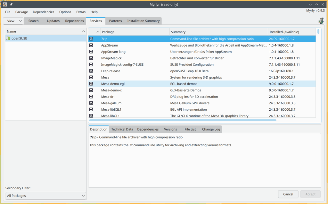The height and width of the screenshot is (204, 328).
Task: Select the AppStream-lang package name
Action: (x=113, y=52)
